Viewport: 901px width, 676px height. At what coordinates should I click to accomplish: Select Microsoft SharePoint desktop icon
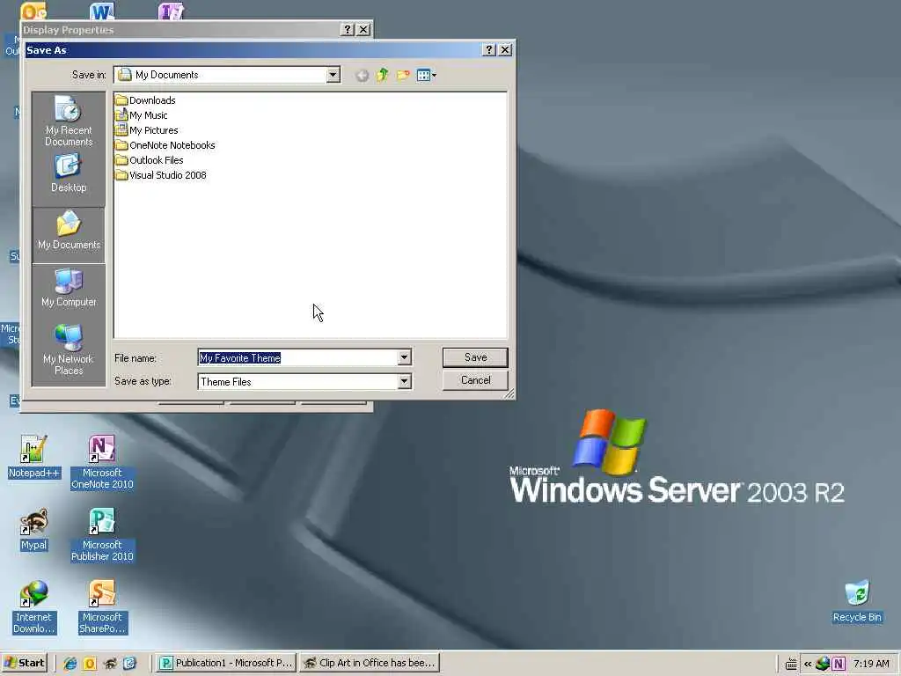tap(102, 607)
